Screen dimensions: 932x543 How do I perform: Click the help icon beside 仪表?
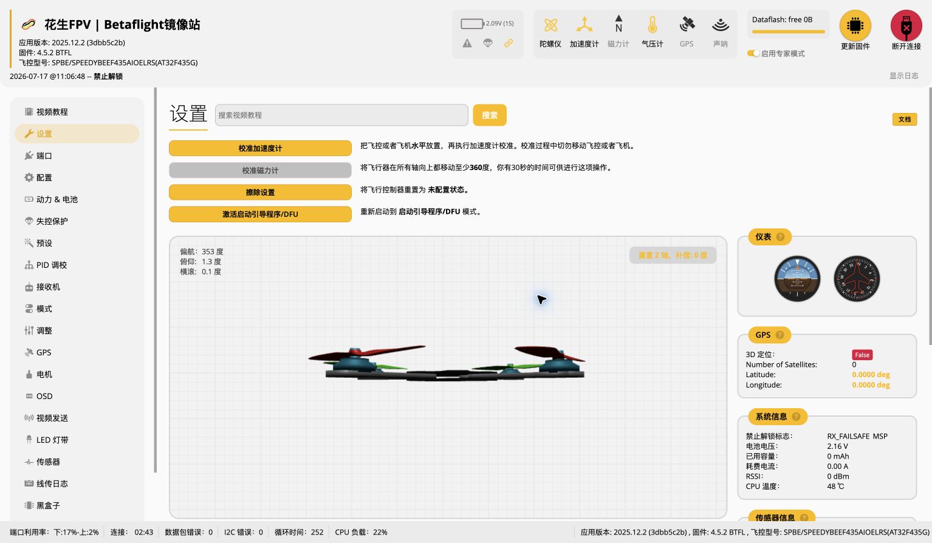[x=780, y=237]
